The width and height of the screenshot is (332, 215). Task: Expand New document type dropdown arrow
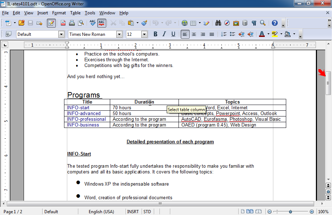[x=15, y=23]
